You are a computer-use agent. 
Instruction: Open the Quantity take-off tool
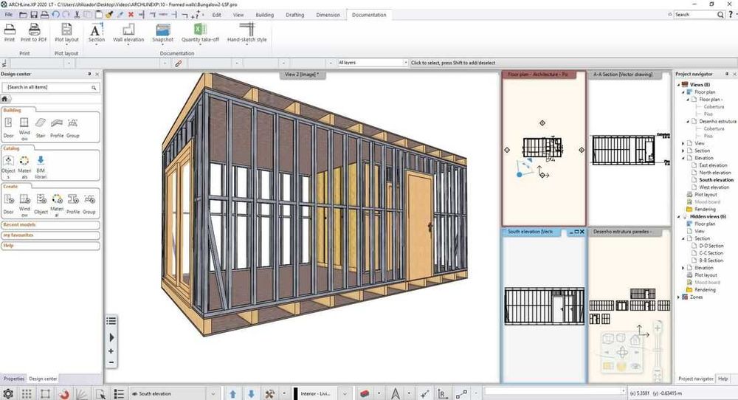200,30
